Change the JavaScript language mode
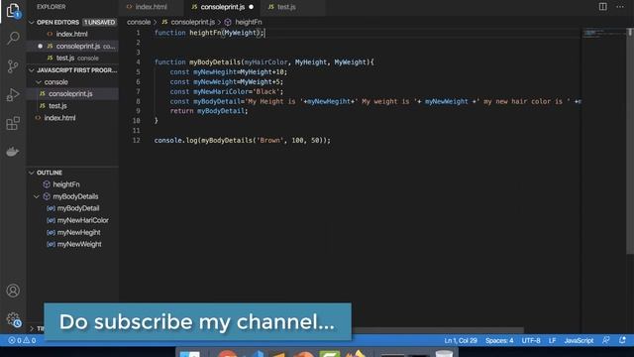The image size is (634, 357). pyautogui.click(x=579, y=340)
